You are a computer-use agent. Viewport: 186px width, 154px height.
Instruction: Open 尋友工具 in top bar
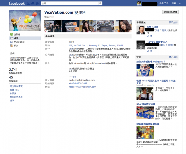pyautogui.click(x=164, y=3)
